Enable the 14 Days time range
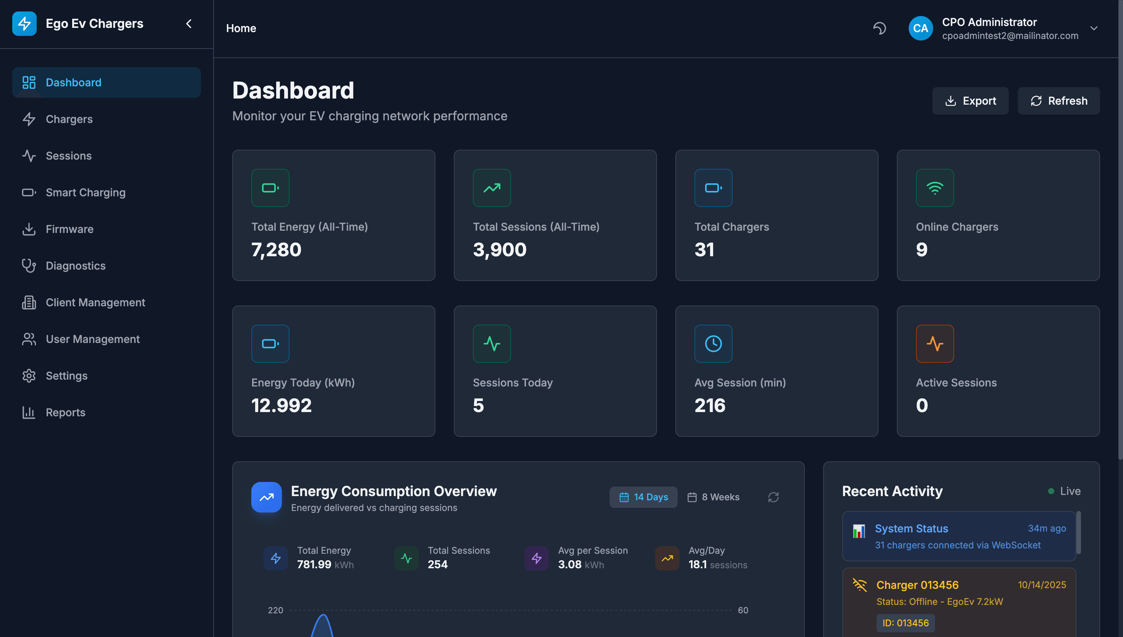 643,497
